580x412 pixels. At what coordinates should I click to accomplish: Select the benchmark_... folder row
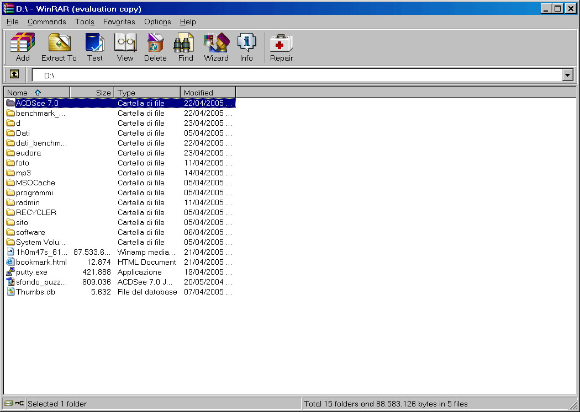[119, 113]
